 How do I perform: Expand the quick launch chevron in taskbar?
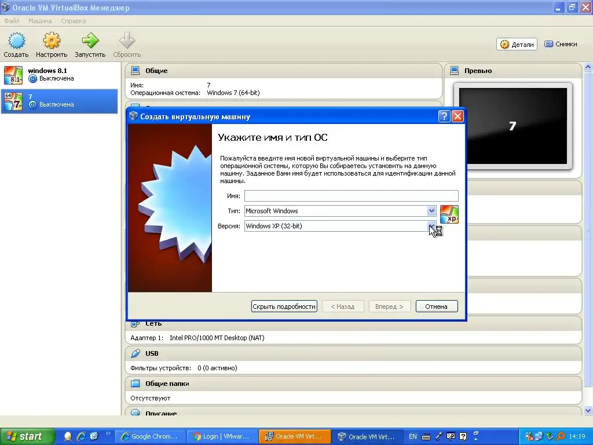(x=108, y=433)
